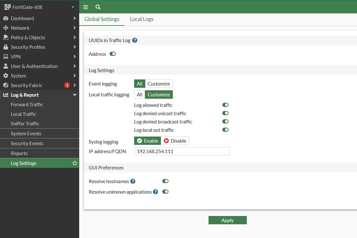The width and height of the screenshot is (357, 238).
Task: Click the search magnifier icon
Action: point(98,7)
